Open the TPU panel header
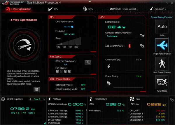This screenshot has width=175, height=125. 62,17
